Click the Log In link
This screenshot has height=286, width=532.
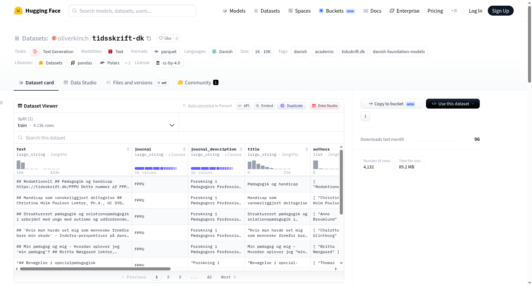click(x=475, y=11)
